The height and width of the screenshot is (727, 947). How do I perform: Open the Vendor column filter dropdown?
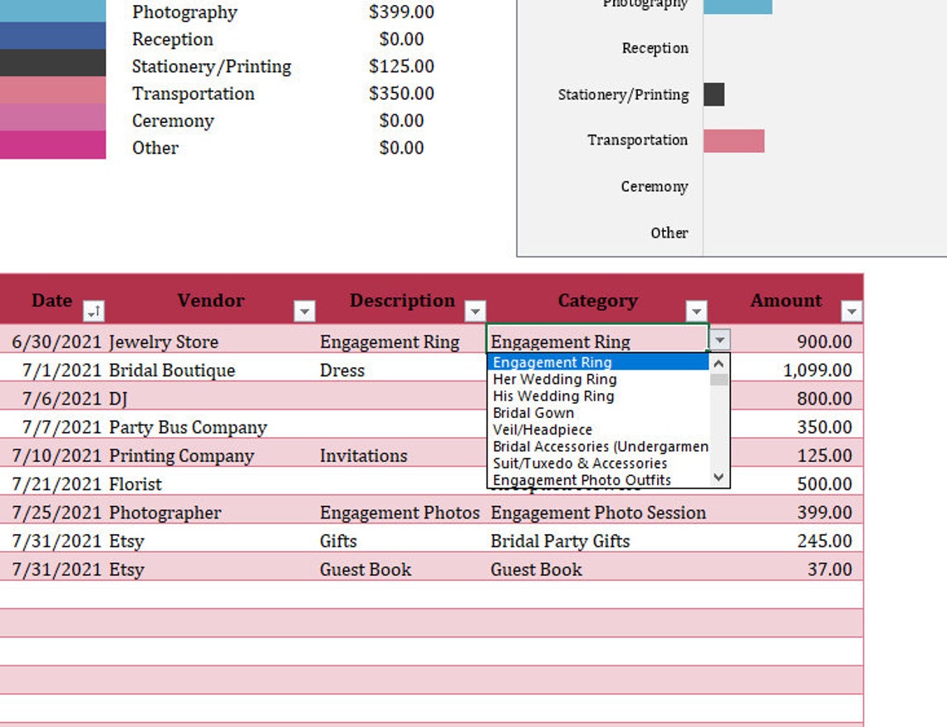click(304, 310)
